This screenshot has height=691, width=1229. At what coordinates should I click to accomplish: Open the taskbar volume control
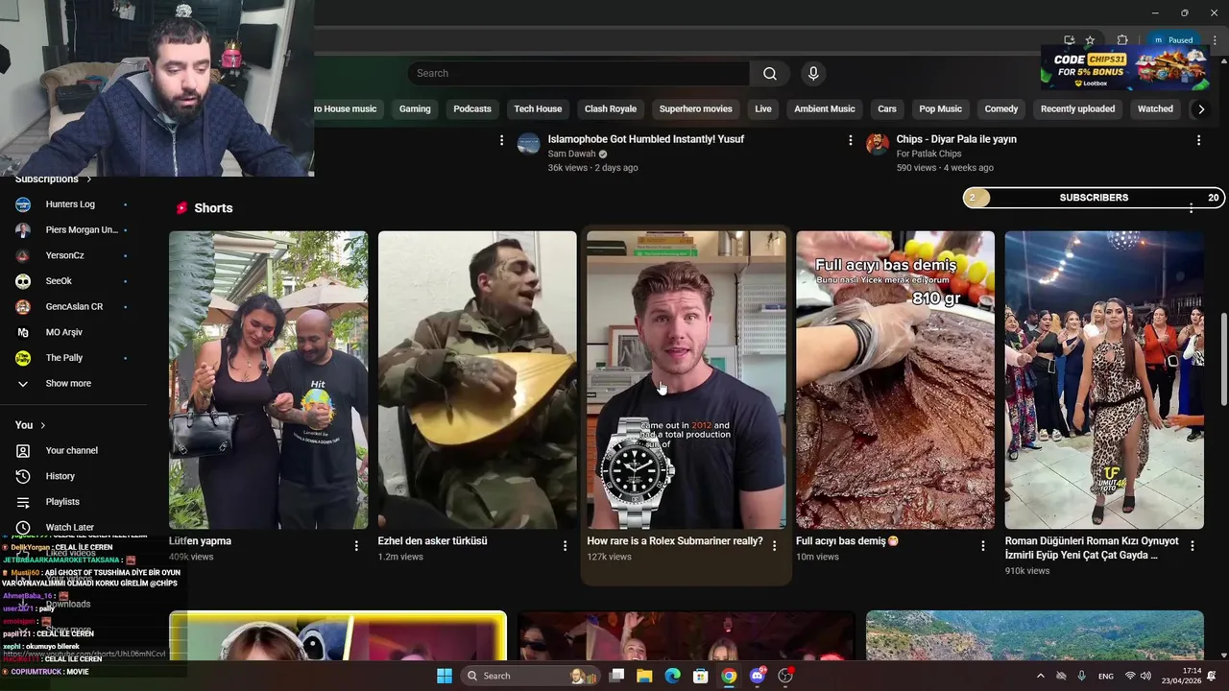point(1145,676)
